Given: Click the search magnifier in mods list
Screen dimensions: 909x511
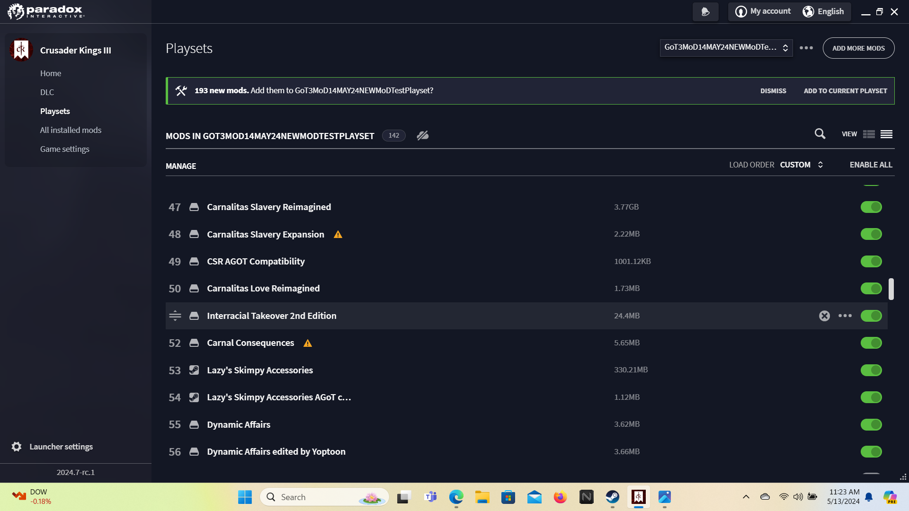Looking at the screenshot, I should tap(820, 134).
